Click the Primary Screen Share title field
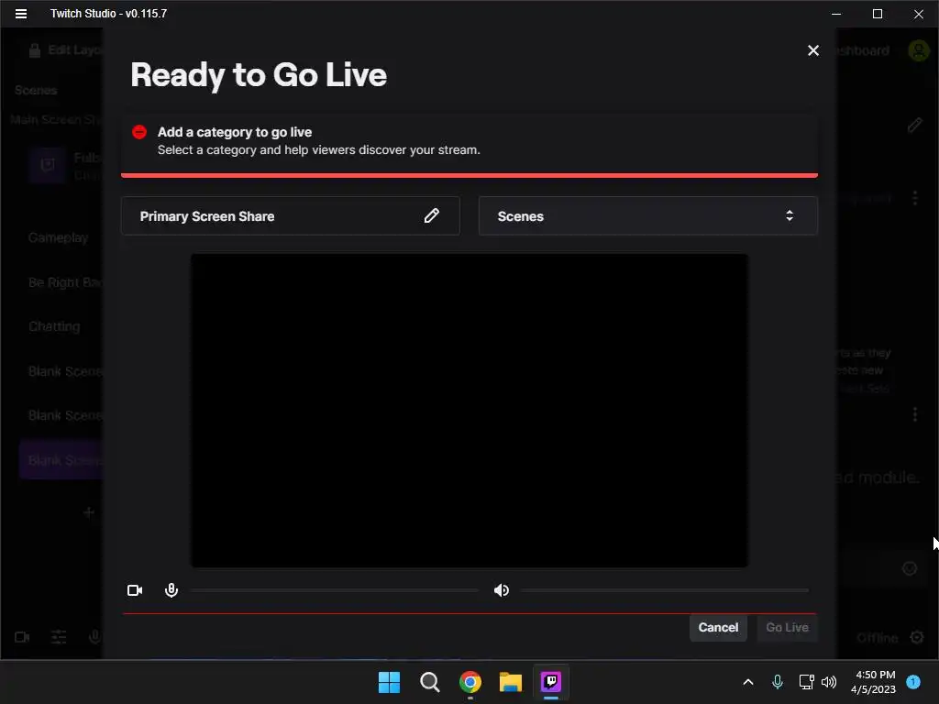939x704 pixels. pyautogui.click(x=291, y=215)
